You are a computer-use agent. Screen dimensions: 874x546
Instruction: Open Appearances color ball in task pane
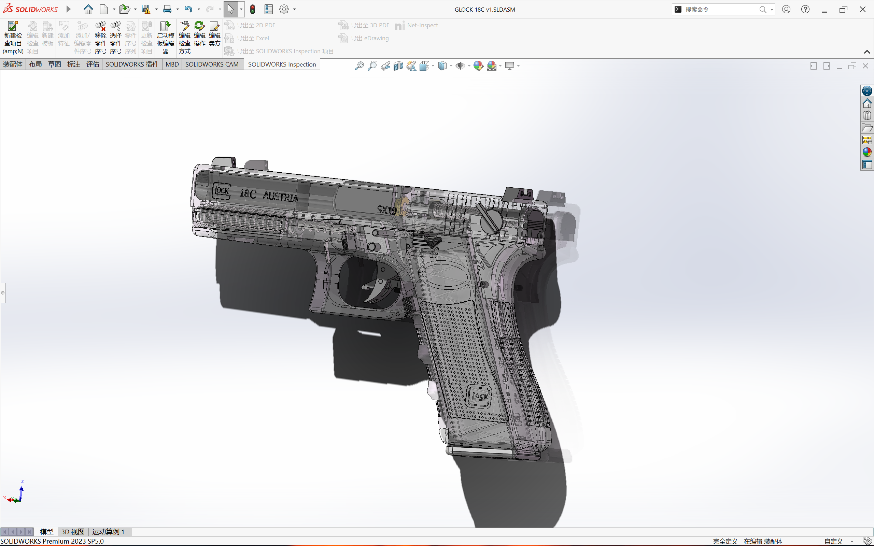click(x=867, y=152)
